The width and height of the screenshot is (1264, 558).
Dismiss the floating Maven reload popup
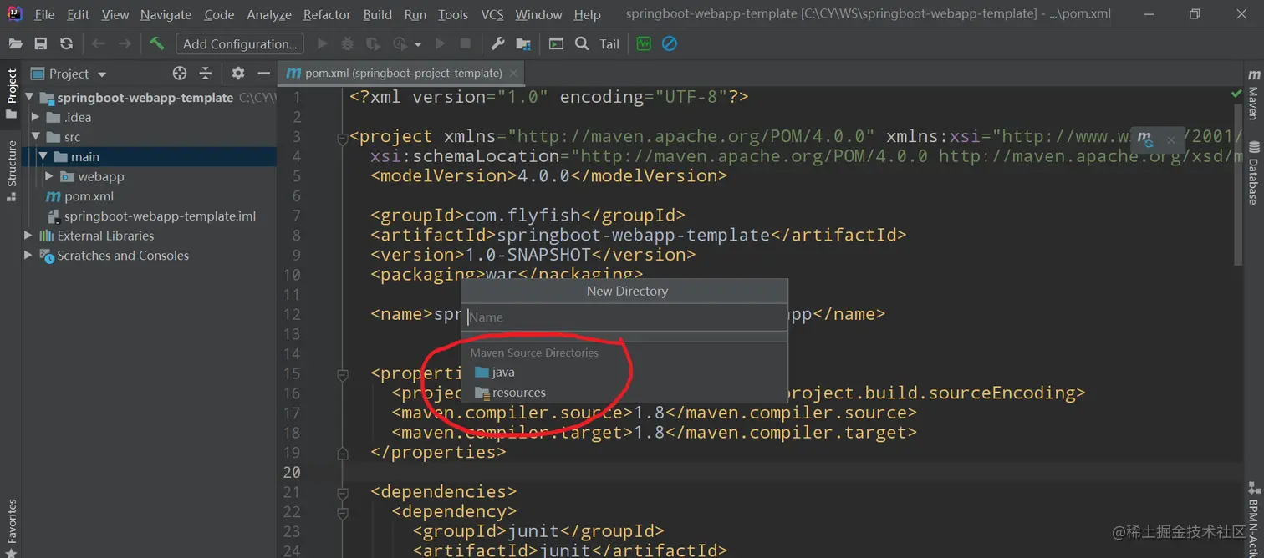tap(1170, 140)
